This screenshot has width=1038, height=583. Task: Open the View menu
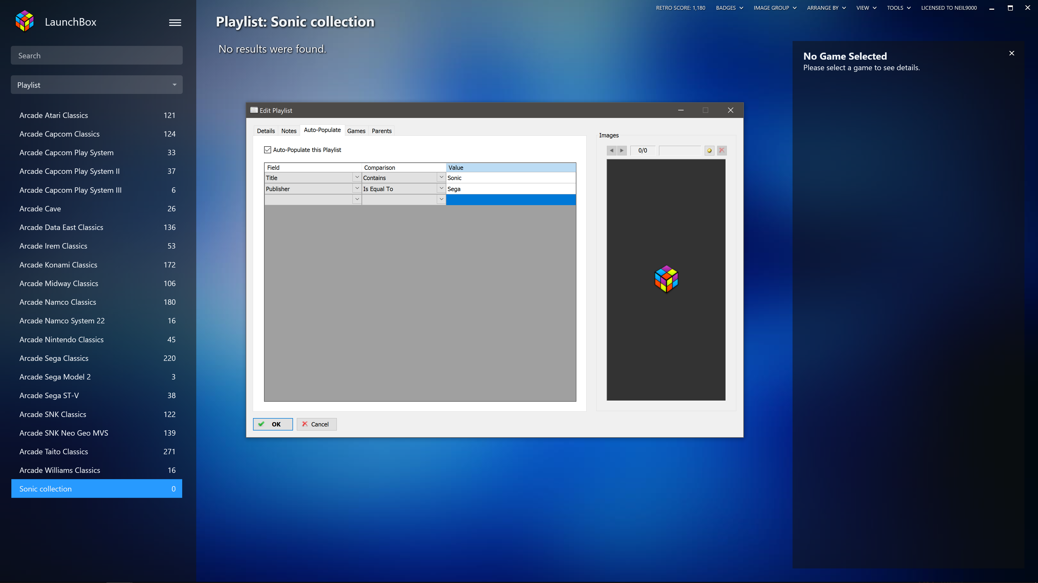[x=866, y=8]
